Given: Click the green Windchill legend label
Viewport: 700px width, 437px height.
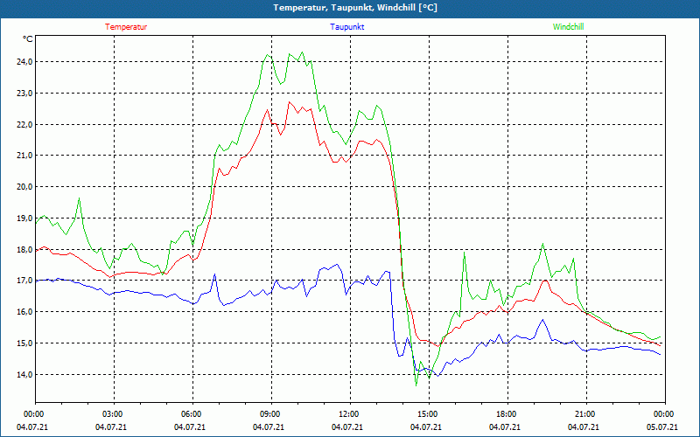Looking at the screenshot, I should pyautogui.click(x=568, y=27).
